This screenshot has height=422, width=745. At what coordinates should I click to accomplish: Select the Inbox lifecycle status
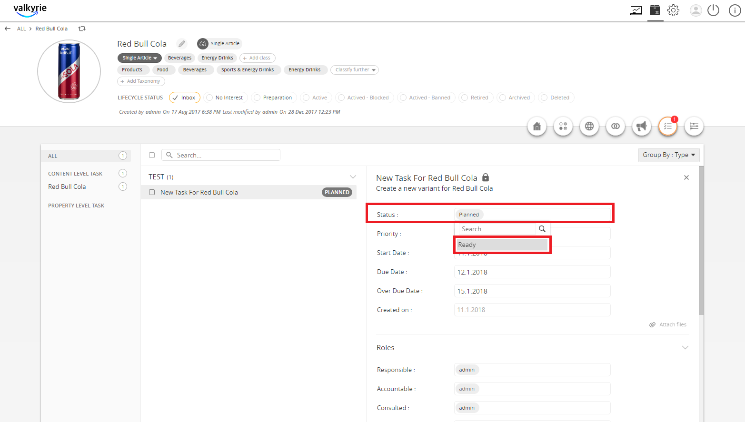click(x=185, y=98)
